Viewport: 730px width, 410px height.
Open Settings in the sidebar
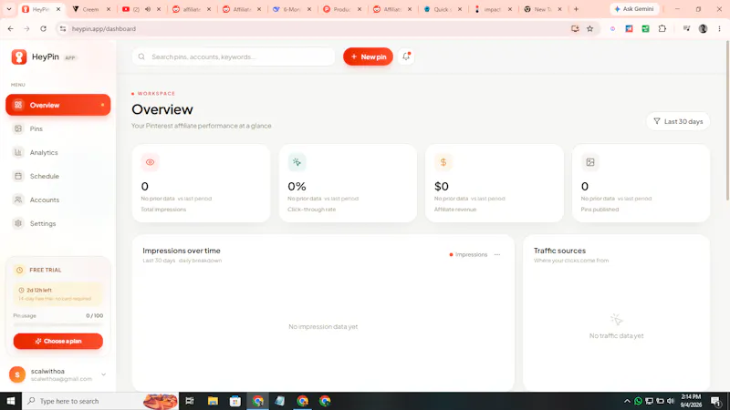point(58,223)
